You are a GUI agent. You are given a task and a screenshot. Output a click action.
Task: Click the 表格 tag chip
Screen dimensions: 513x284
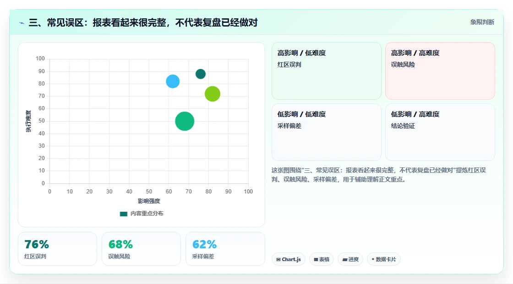322,259
